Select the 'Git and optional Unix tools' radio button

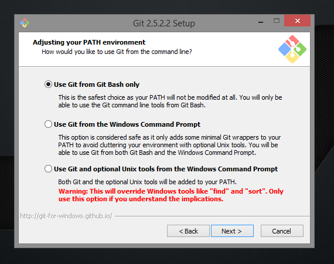[x=49, y=169]
